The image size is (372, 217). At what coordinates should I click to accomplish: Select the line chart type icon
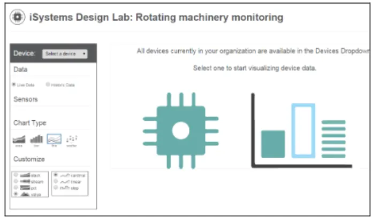54,139
